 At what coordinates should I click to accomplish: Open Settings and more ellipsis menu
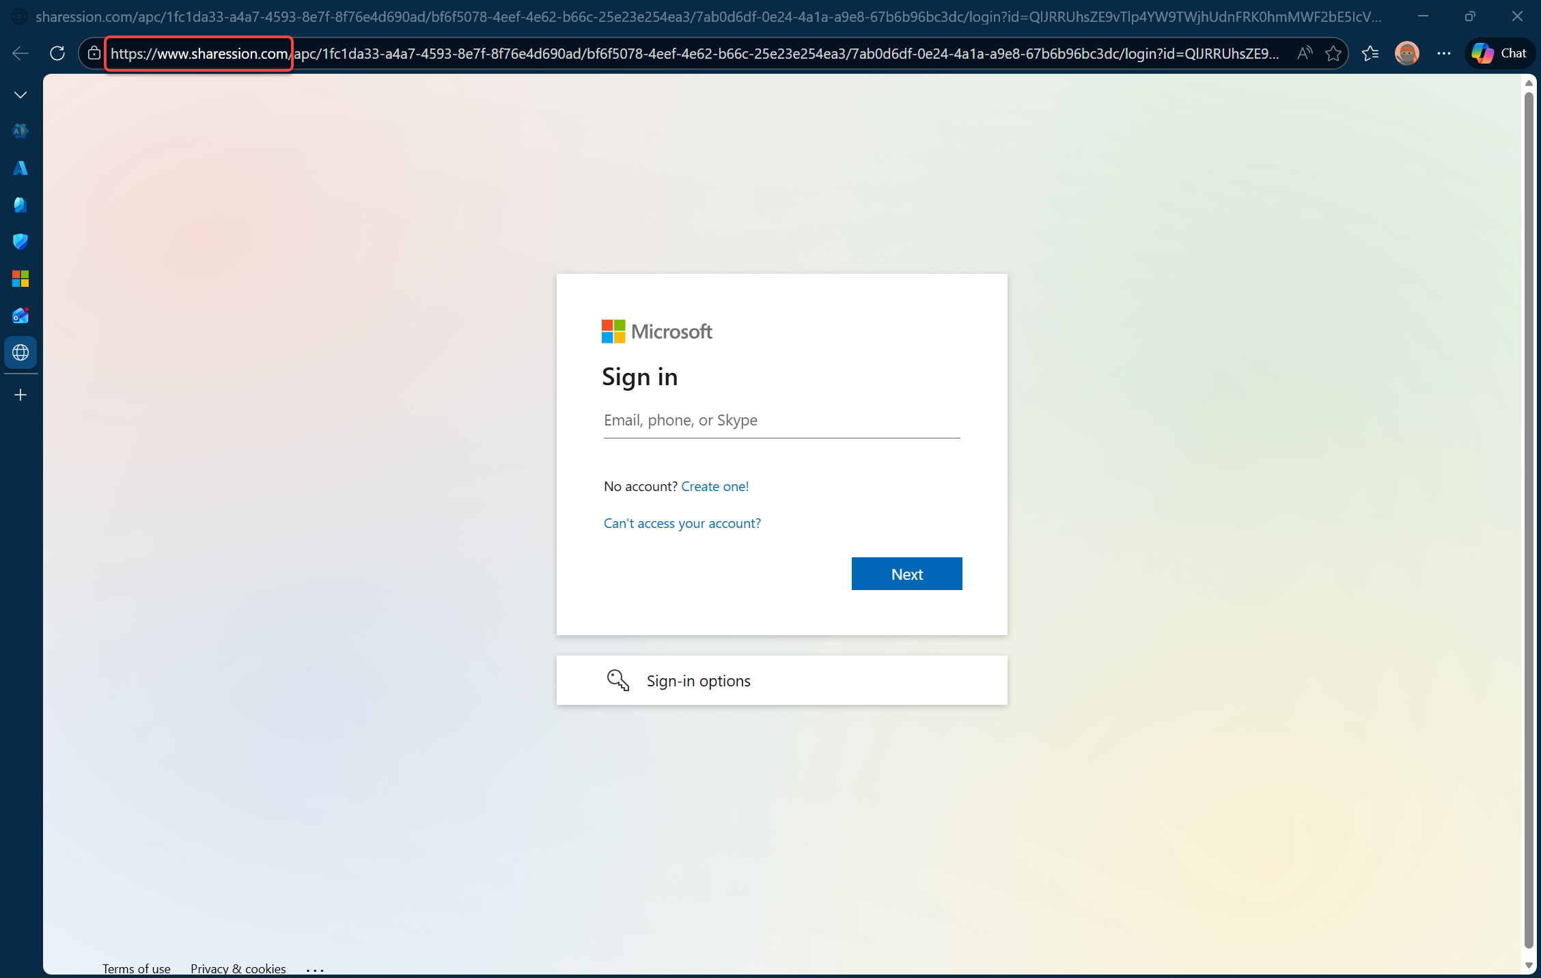coord(1443,53)
